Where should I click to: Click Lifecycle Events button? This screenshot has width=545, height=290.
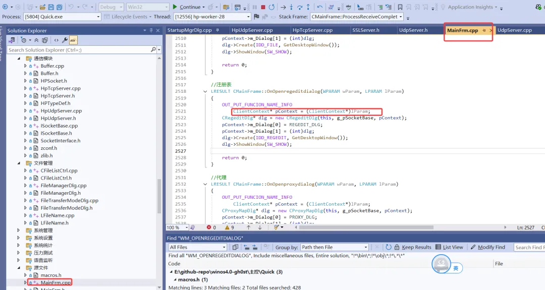(x=127, y=16)
